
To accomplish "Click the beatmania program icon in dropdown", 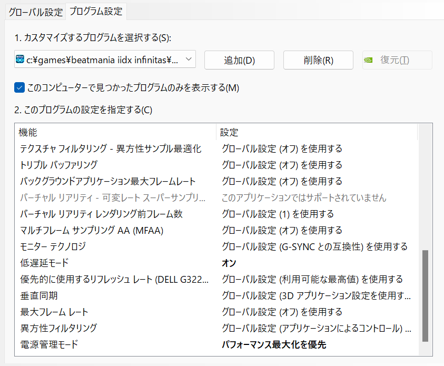I will click(x=20, y=60).
